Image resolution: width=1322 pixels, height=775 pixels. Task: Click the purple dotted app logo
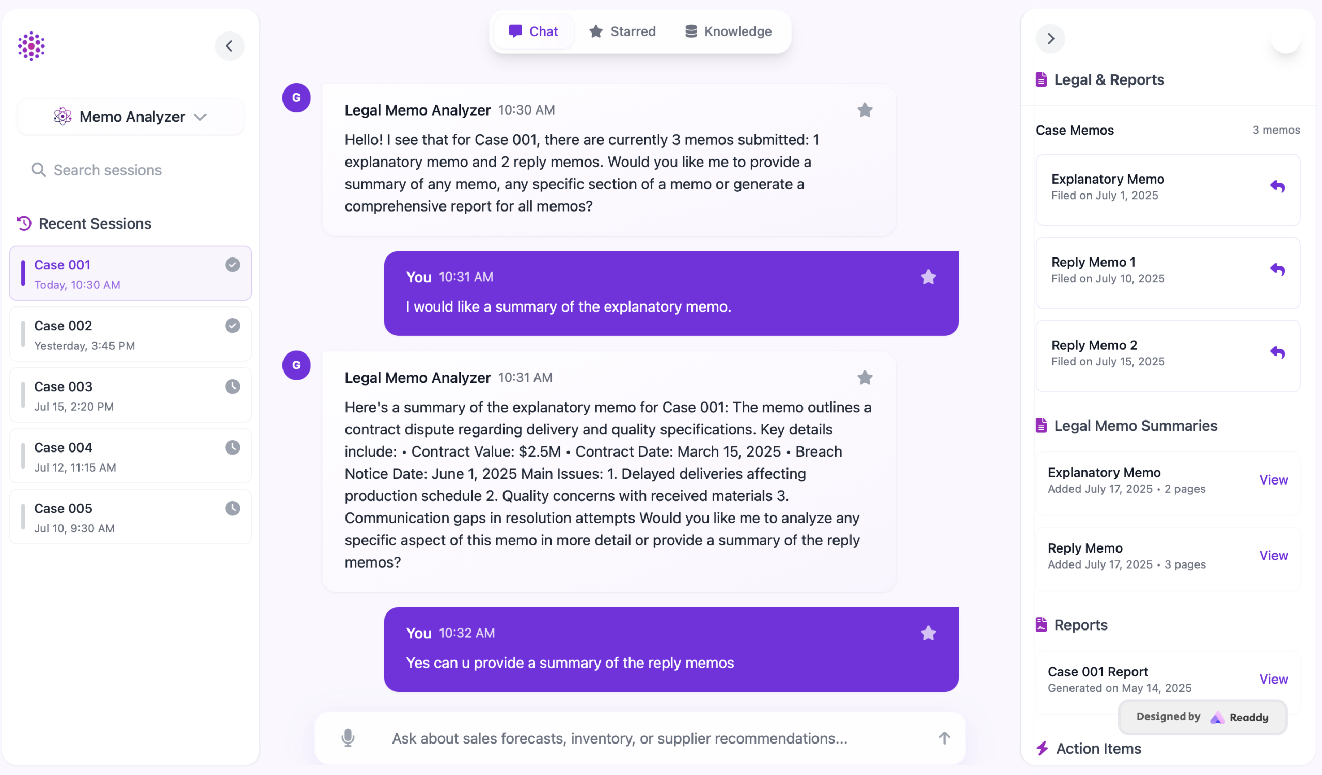[x=32, y=46]
